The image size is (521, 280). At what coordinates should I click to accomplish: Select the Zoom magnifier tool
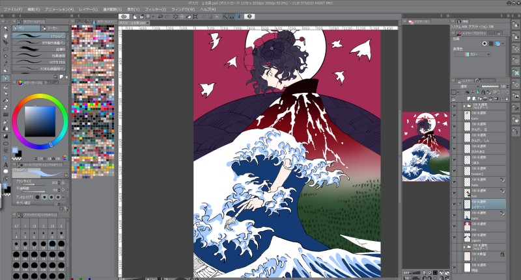6,28
